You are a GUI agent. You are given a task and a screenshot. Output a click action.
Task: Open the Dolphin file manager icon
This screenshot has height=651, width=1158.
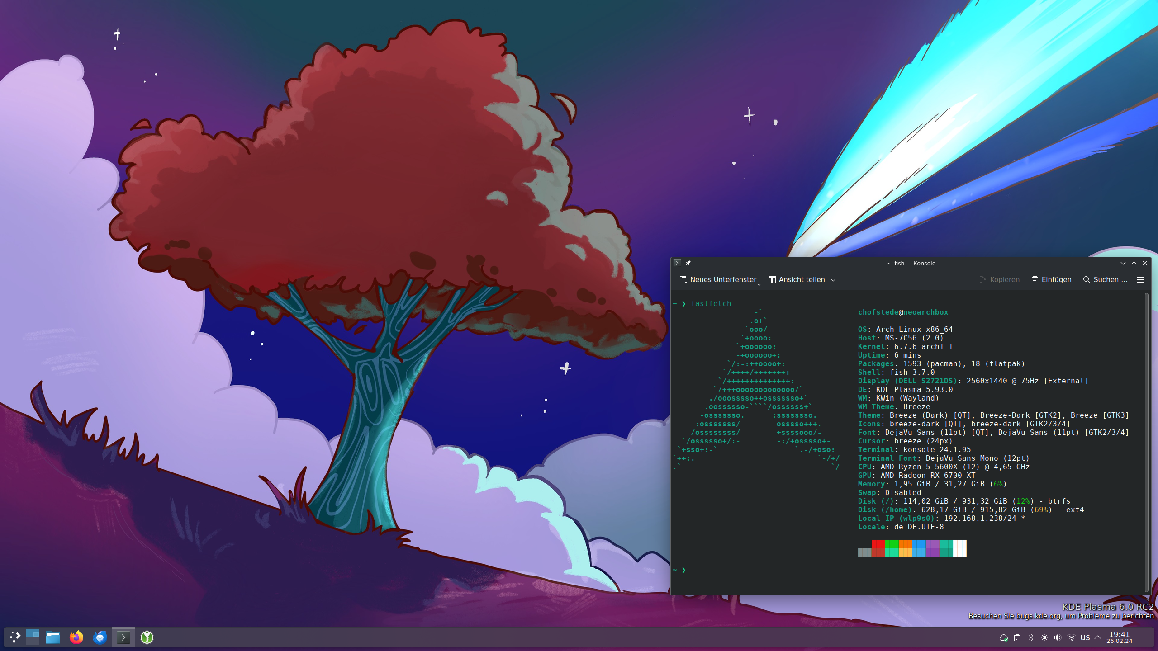pyautogui.click(x=53, y=637)
